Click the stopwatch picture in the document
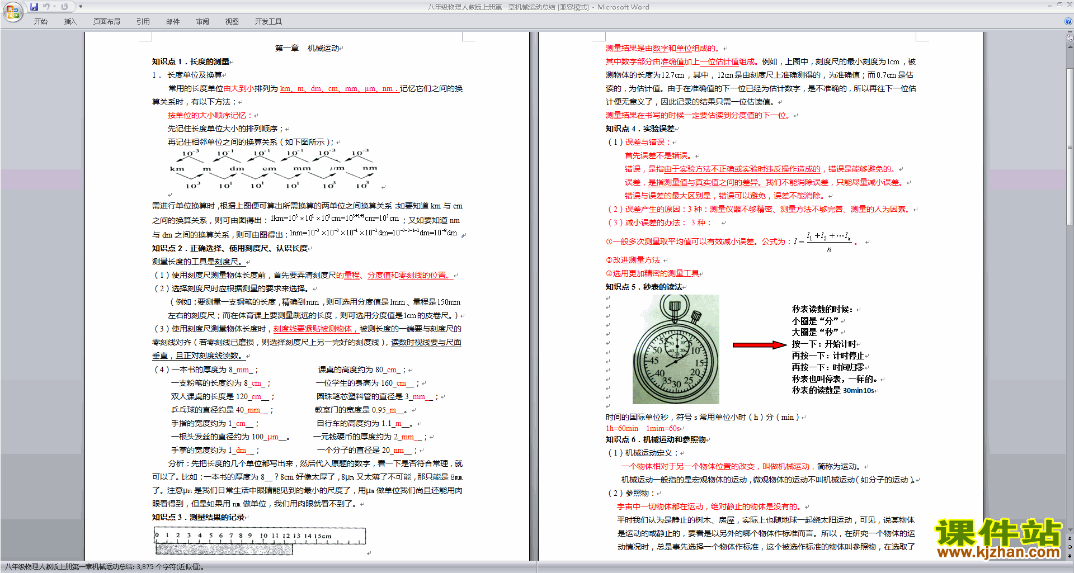 click(676, 349)
